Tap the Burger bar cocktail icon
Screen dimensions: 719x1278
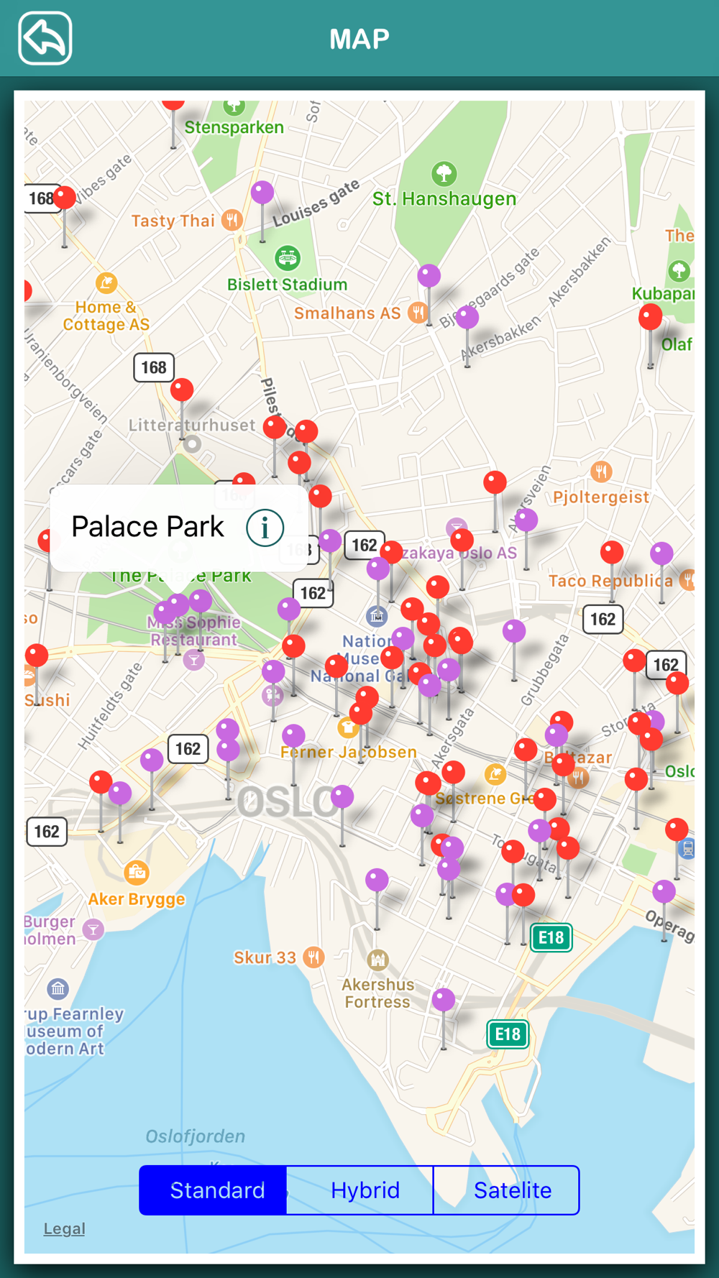click(x=93, y=929)
